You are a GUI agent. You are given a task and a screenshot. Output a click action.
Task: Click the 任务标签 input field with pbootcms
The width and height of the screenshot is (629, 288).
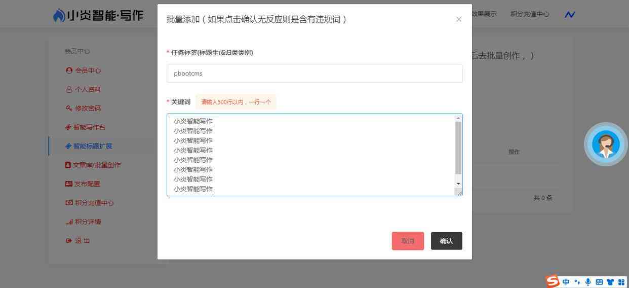pos(314,73)
